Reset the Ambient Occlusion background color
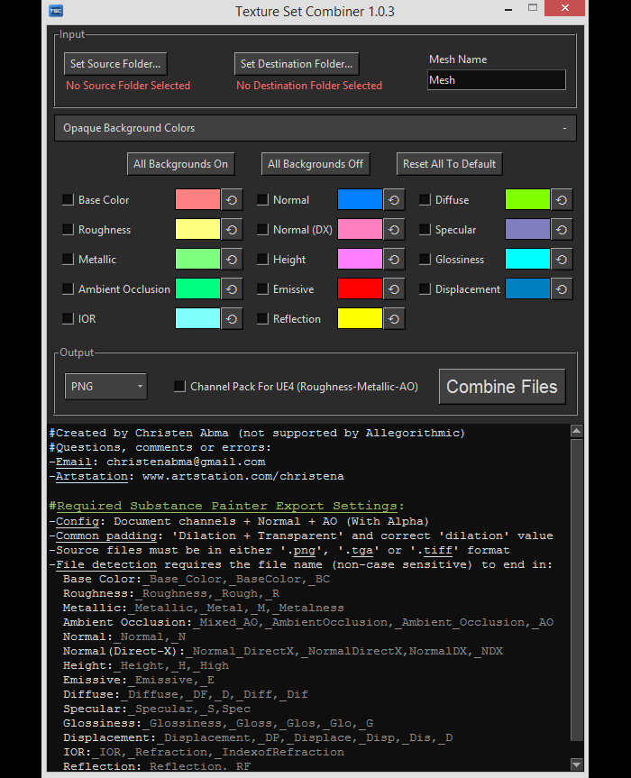Image resolution: width=631 pixels, height=778 pixels. (232, 289)
